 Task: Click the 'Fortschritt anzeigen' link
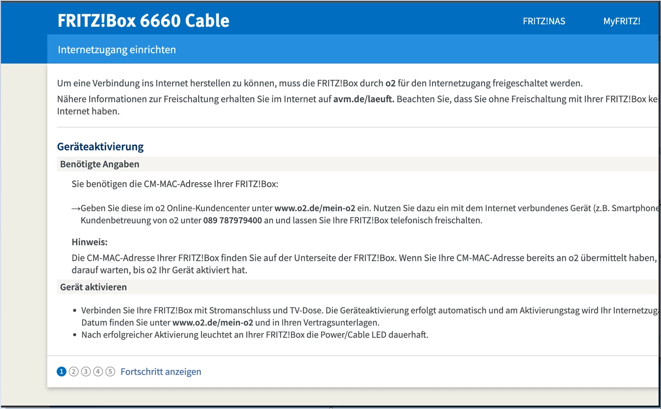tap(161, 372)
